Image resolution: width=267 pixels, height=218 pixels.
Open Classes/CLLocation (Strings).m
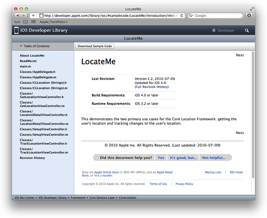coord(44,88)
